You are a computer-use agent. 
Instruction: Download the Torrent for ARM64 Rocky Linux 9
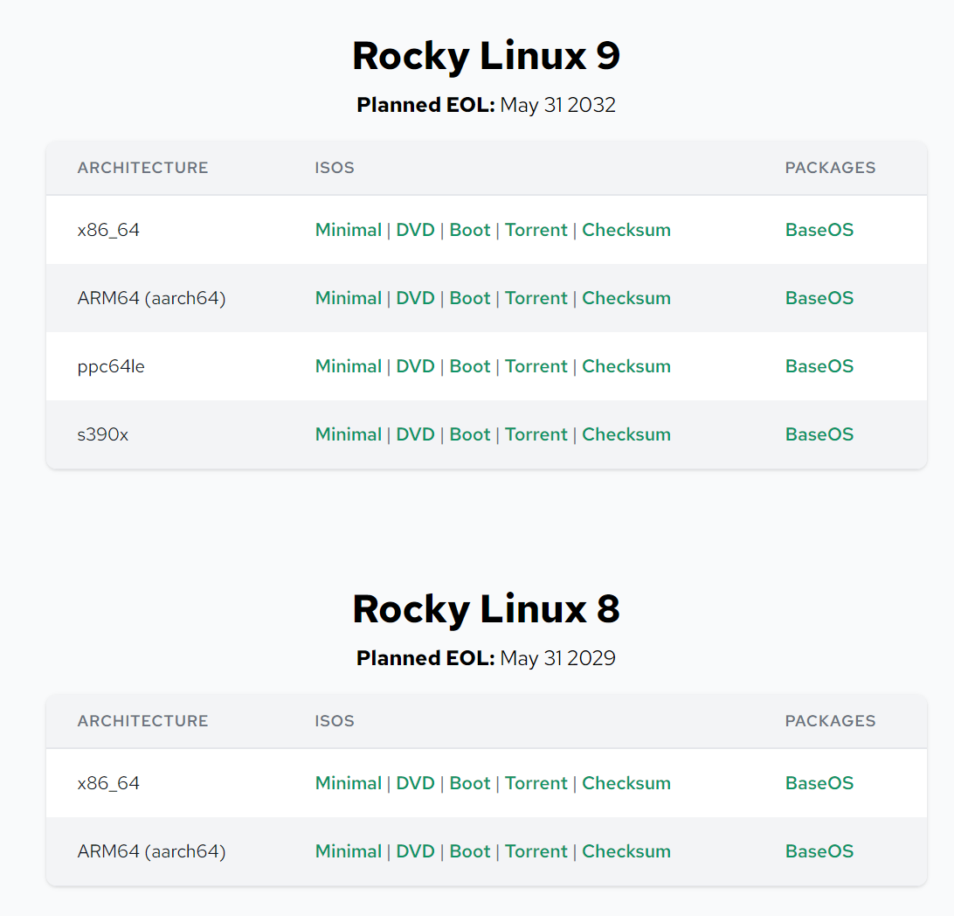point(536,298)
